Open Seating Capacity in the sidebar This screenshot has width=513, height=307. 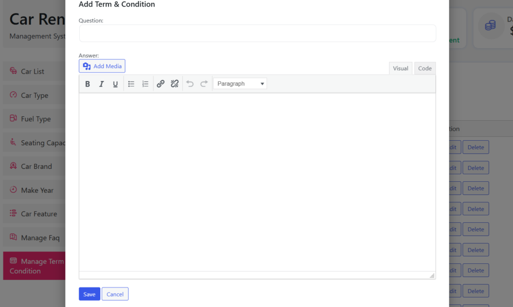pos(34,143)
